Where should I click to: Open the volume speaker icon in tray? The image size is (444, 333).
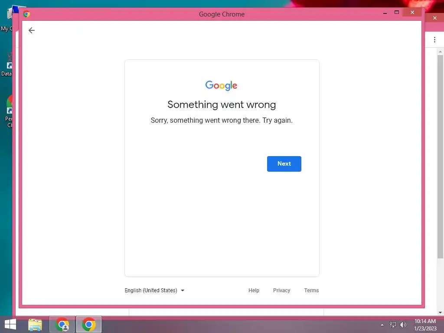403,325
